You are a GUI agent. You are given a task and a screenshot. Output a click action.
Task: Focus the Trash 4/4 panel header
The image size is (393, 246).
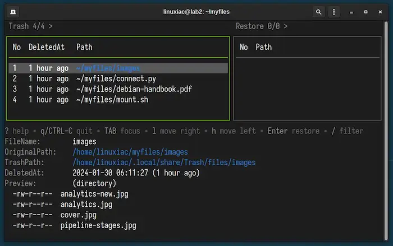30,26
